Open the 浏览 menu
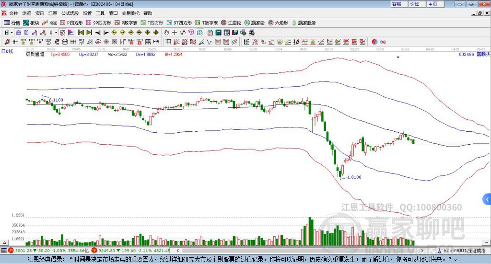Viewport: 491px width, 264px height. (x=27, y=13)
